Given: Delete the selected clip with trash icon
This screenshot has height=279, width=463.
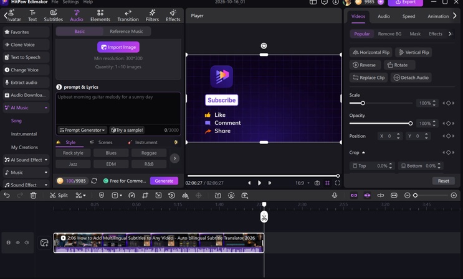Looking at the screenshot, I should click(34, 195).
